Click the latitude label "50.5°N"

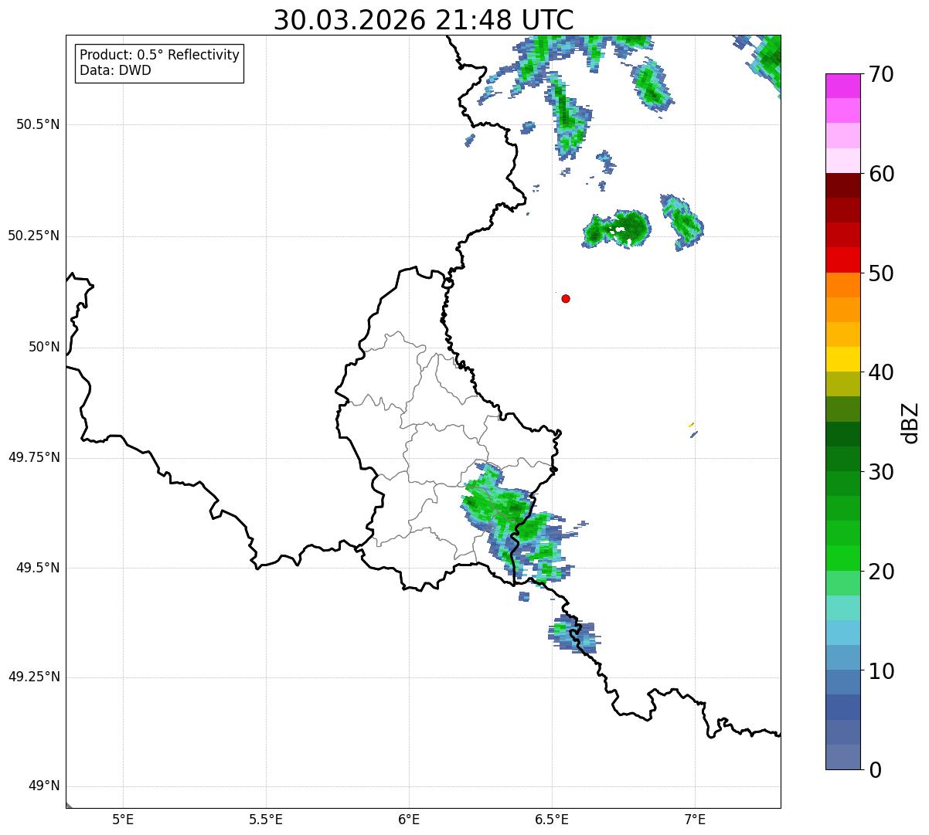tap(38, 124)
